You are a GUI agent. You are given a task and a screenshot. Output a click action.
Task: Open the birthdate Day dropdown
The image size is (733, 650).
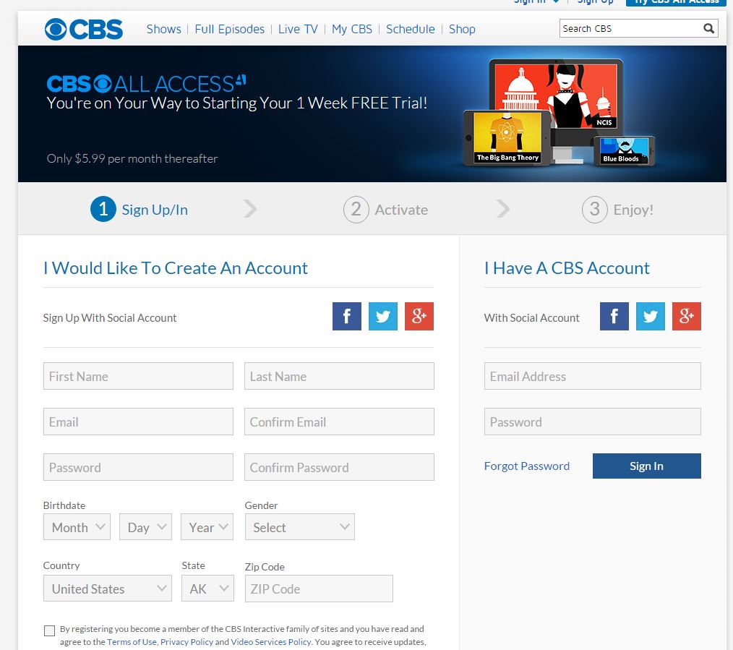tap(145, 527)
